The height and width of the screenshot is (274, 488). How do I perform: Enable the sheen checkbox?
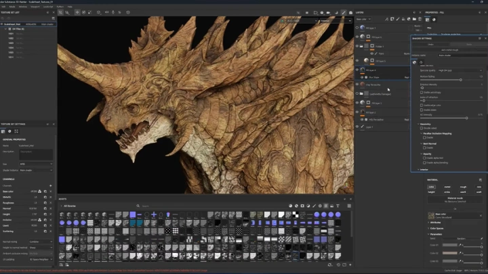pos(422,110)
